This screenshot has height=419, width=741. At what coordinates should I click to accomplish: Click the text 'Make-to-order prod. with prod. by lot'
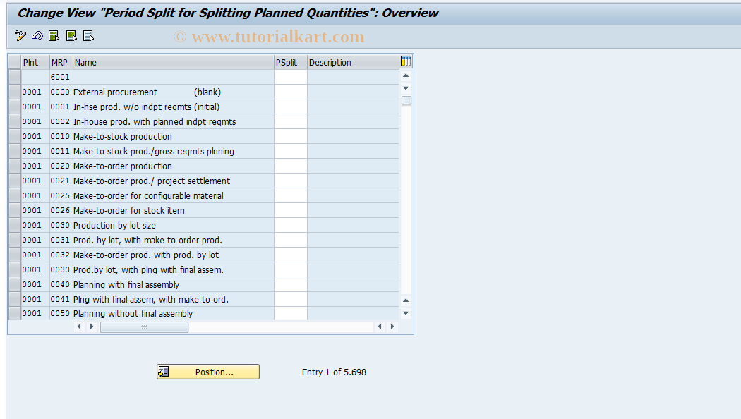(x=146, y=255)
